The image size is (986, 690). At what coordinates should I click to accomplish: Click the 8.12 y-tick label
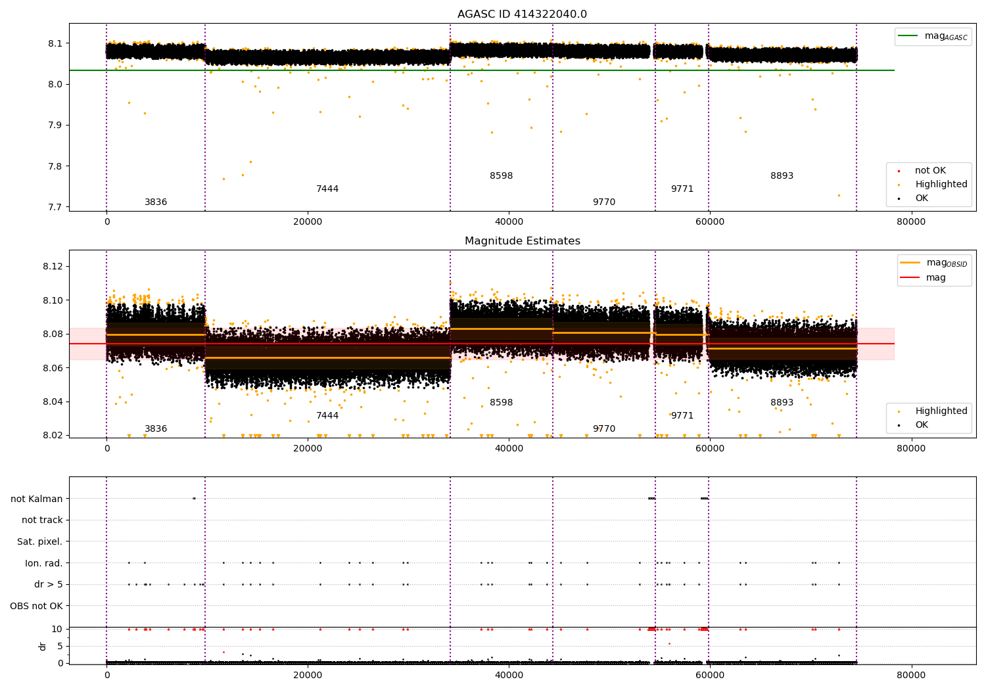pyautogui.click(x=53, y=267)
